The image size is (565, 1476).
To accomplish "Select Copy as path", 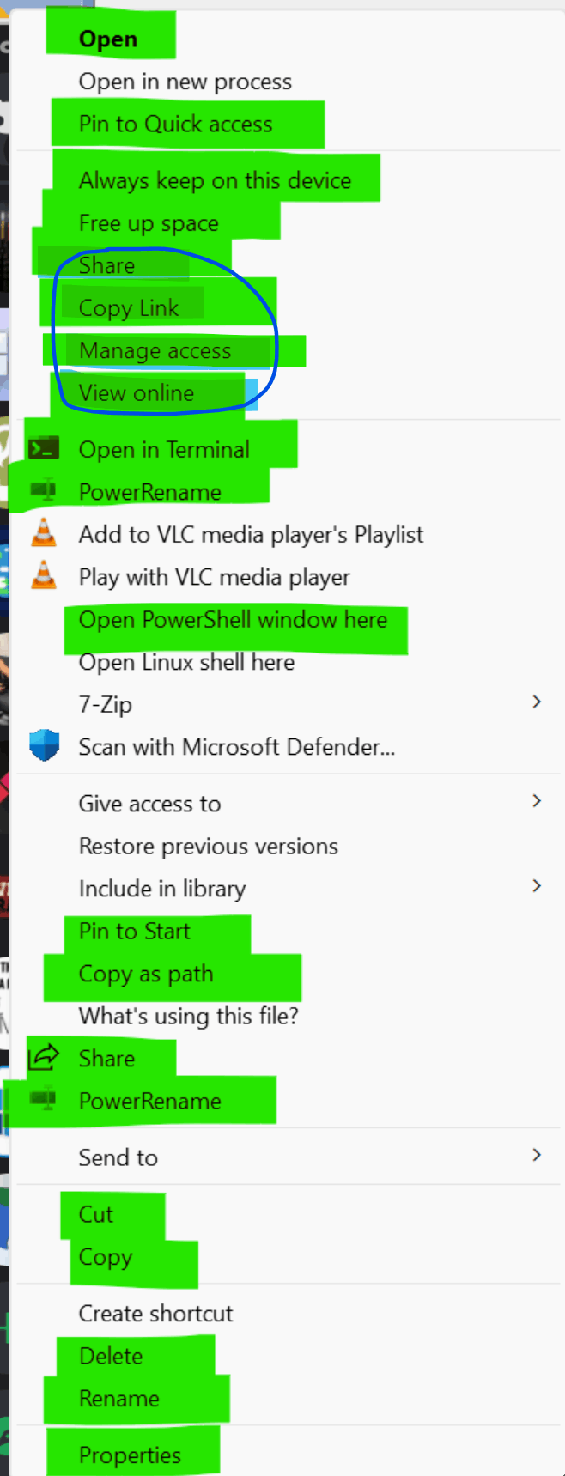I will tap(146, 974).
